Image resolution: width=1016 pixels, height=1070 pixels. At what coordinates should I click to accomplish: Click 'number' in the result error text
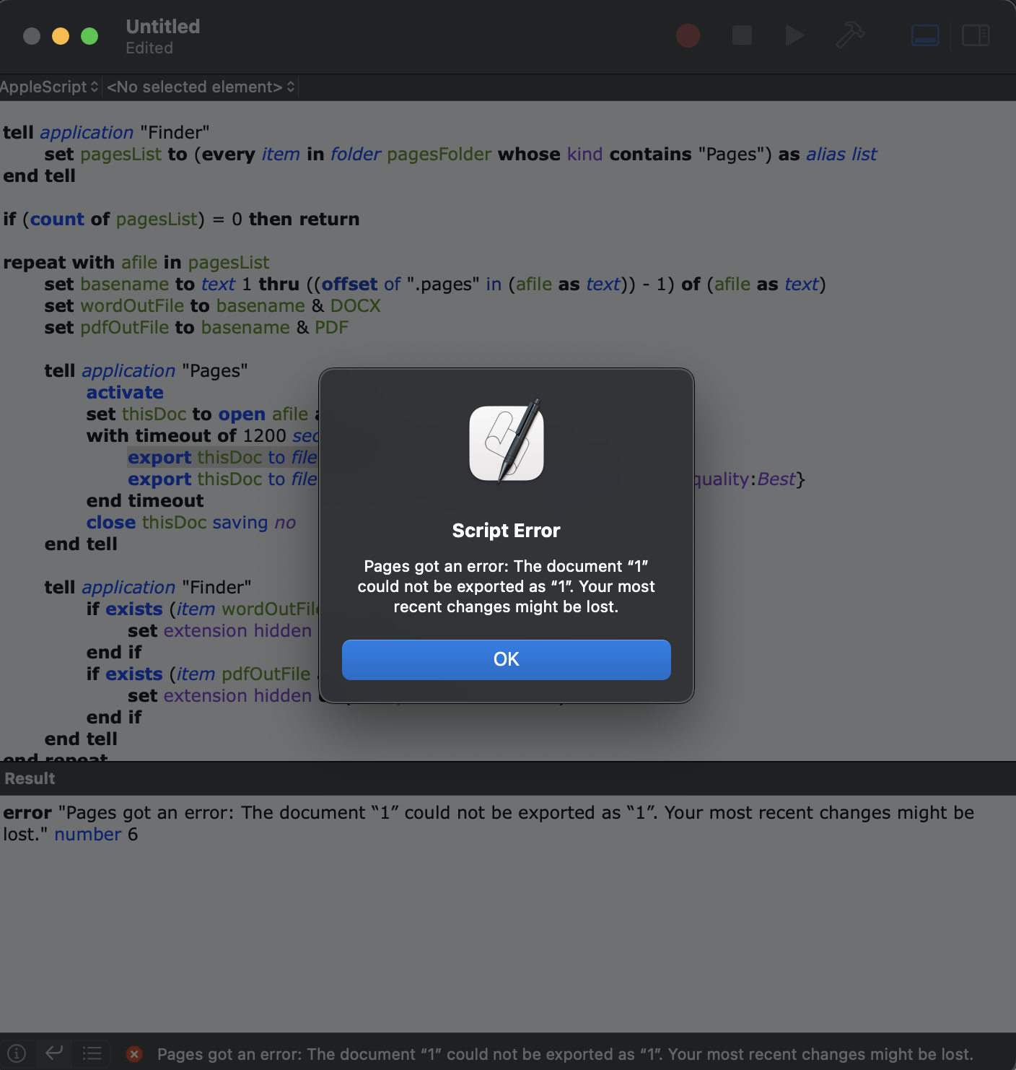point(88,835)
